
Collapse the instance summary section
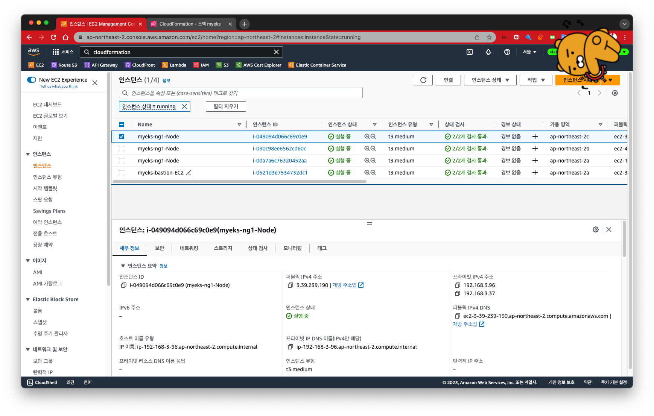click(x=123, y=266)
